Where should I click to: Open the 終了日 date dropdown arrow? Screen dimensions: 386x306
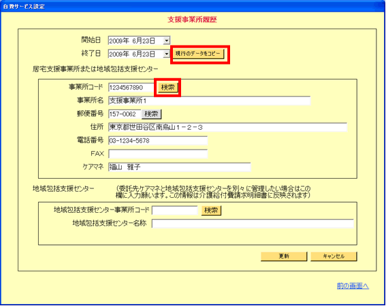click(x=167, y=54)
